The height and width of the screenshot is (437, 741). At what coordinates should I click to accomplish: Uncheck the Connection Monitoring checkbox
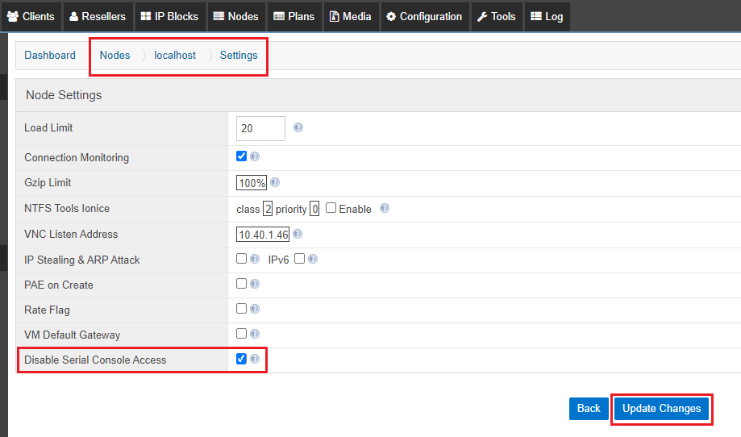pos(242,156)
